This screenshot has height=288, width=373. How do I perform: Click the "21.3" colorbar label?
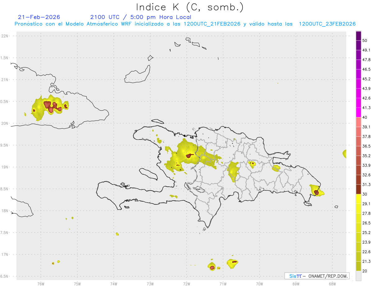click(366, 261)
